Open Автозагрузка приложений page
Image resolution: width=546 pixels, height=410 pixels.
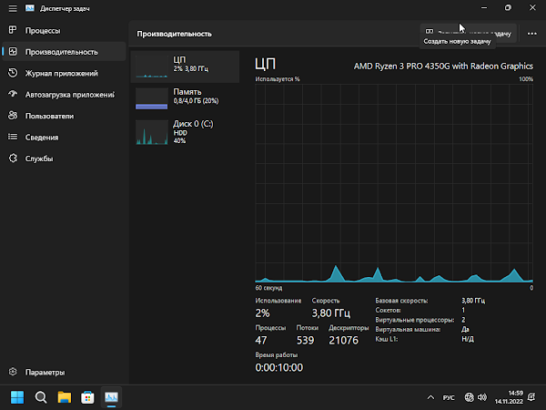(x=64, y=95)
